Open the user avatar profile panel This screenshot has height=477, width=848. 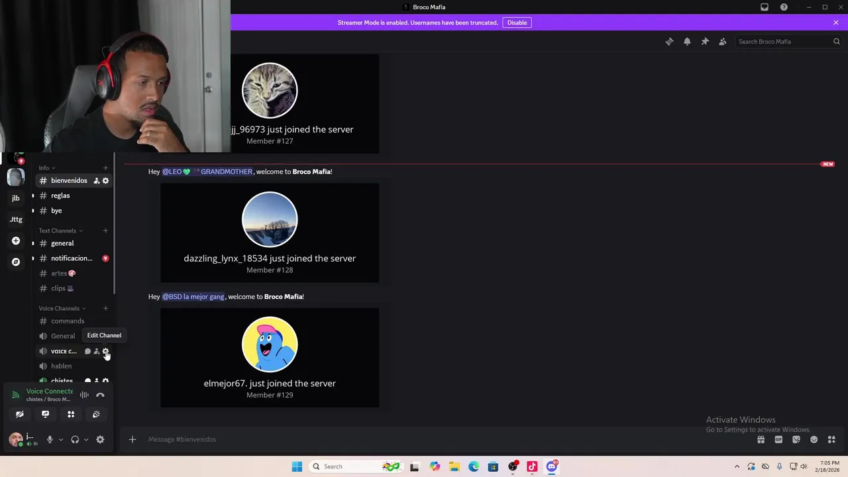click(x=16, y=439)
